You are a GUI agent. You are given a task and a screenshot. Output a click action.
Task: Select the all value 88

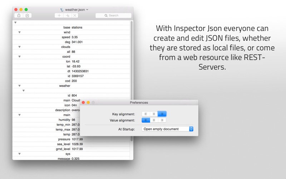tap(73, 52)
